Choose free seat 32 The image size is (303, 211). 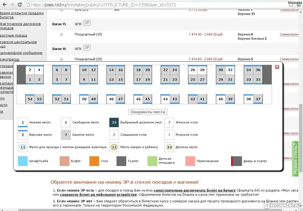tap(230, 70)
